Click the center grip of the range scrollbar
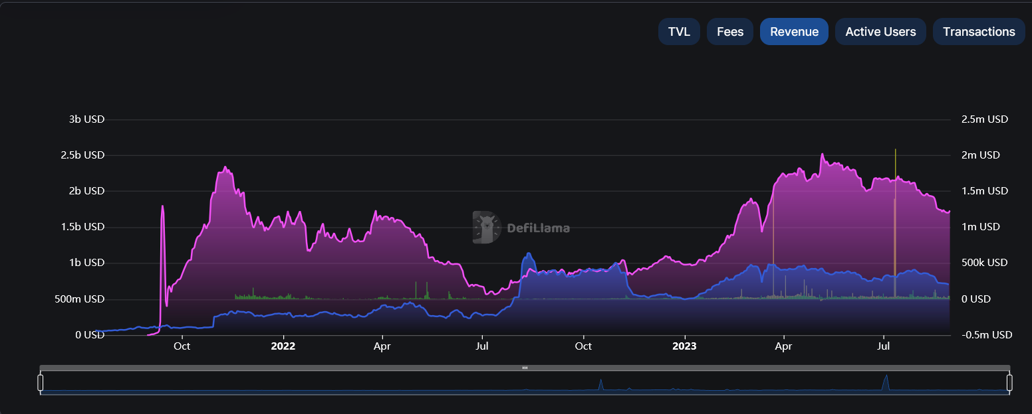The image size is (1032, 414). pyautogui.click(x=525, y=366)
